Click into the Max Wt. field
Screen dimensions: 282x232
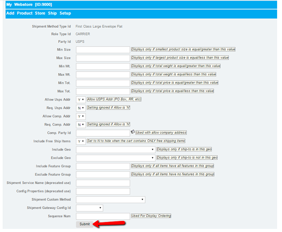tap(103, 75)
